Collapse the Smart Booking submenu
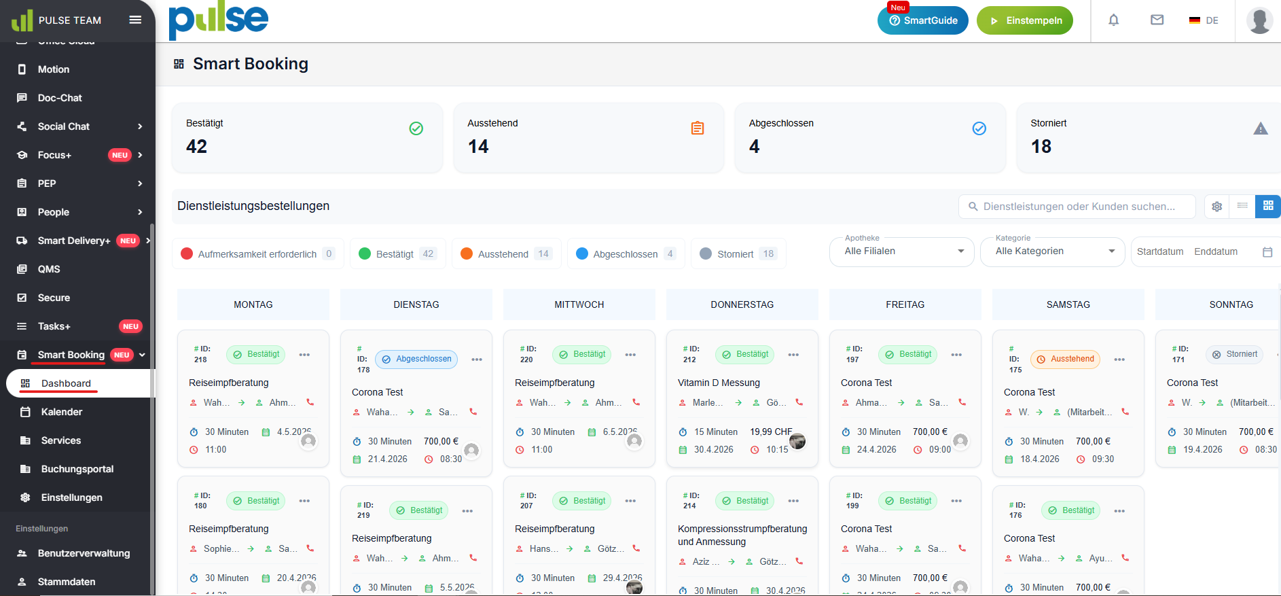Screen dimensions: 1281x596 (x=142, y=355)
